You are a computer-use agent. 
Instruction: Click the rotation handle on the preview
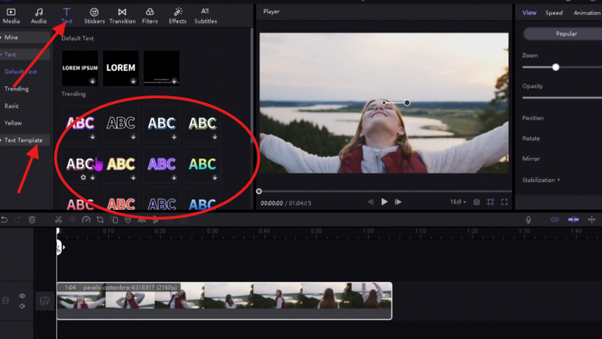(x=407, y=103)
